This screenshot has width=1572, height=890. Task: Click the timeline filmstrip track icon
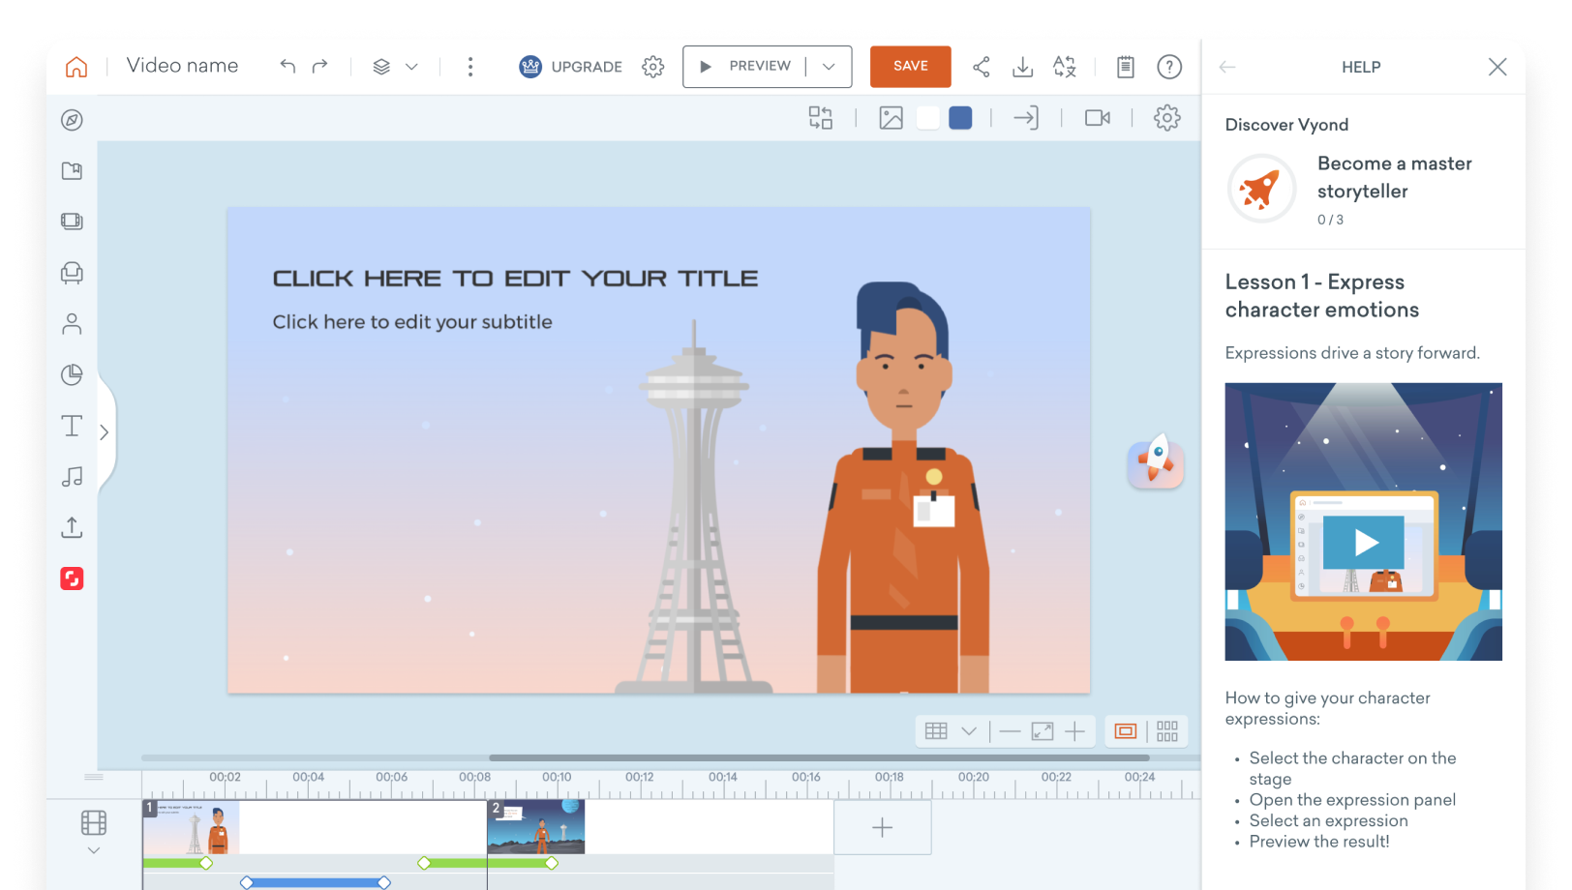tap(94, 823)
